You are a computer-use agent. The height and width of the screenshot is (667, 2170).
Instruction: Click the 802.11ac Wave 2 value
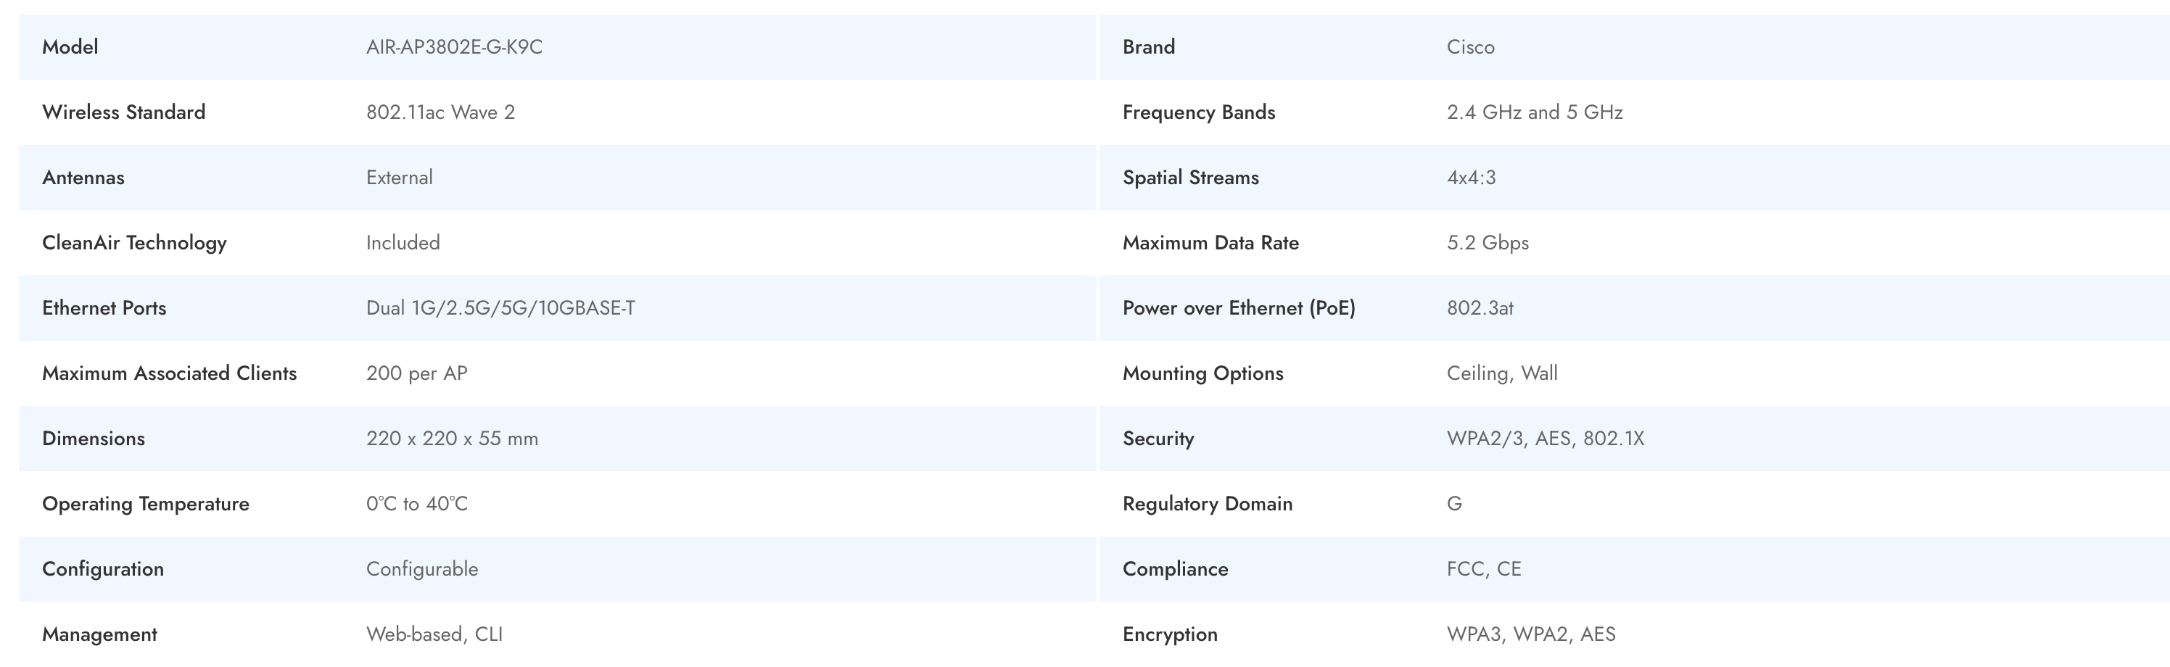440,112
